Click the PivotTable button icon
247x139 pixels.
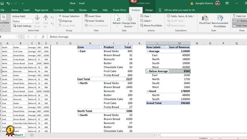tap(3, 17)
